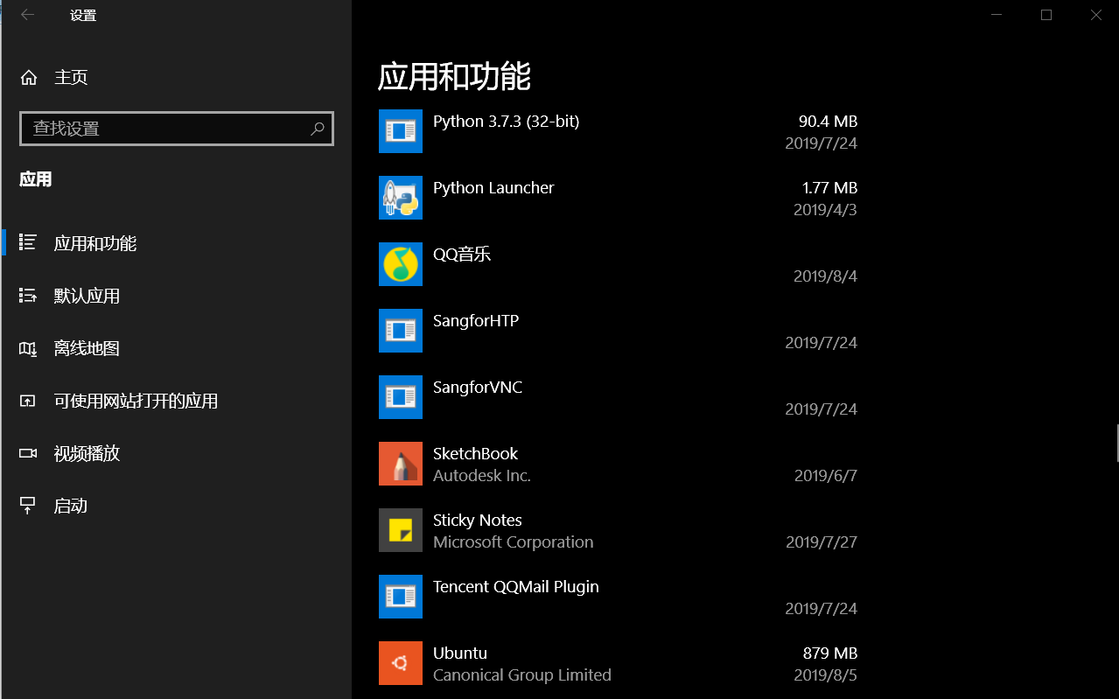Click the SangforHTP app icon
The height and width of the screenshot is (699, 1119).
[x=401, y=331]
